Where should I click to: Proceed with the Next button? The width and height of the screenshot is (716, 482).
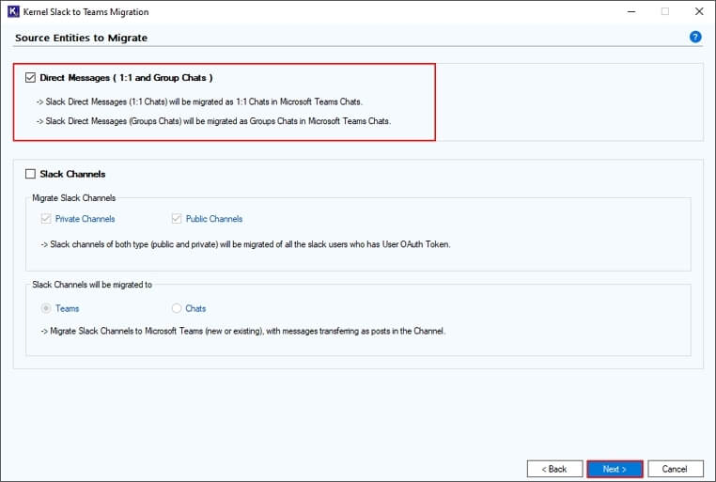[x=615, y=469]
